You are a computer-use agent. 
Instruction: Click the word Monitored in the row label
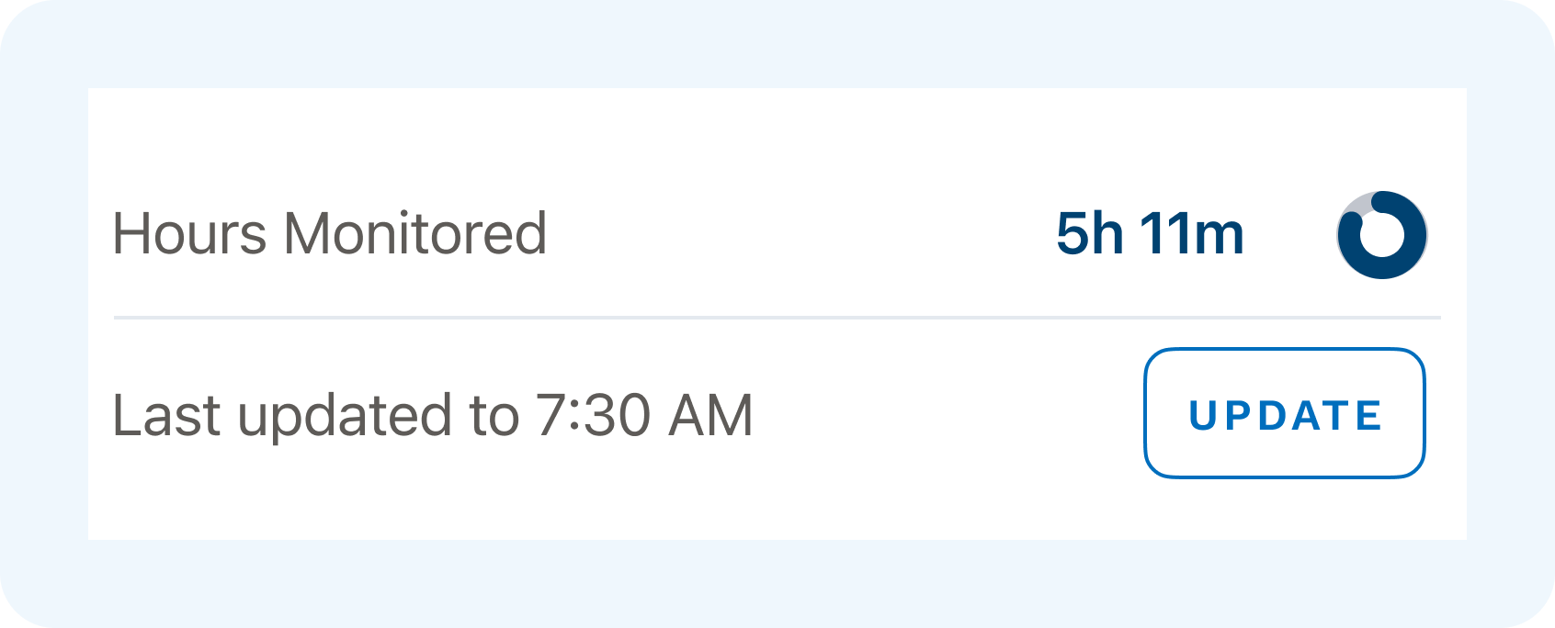coord(414,233)
